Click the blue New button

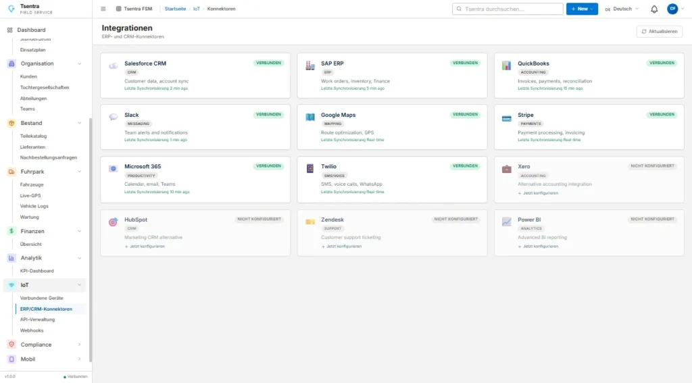click(582, 9)
